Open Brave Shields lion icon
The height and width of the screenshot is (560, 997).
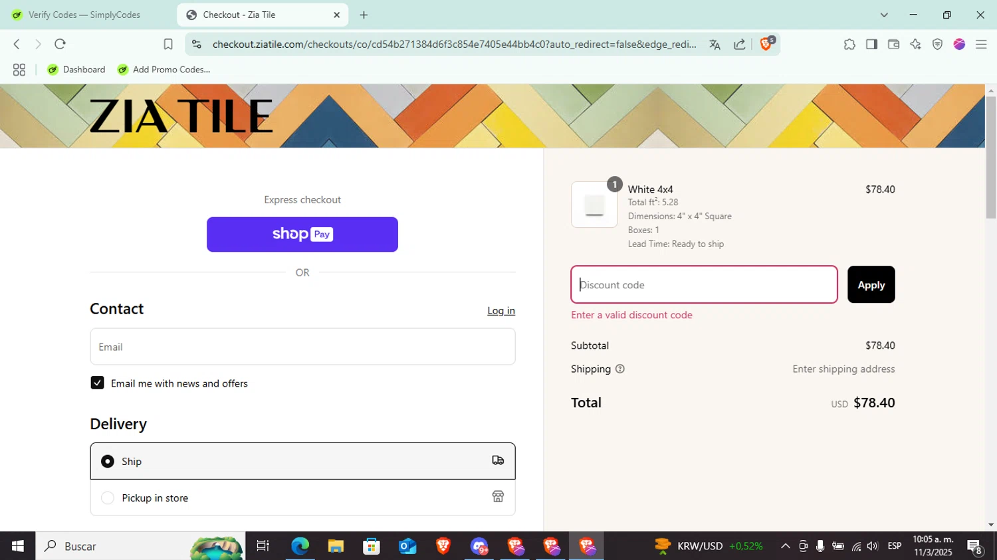(766, 44)
